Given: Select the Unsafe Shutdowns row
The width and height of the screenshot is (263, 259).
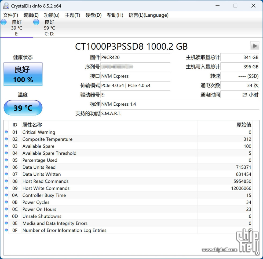Looking at the screenshot, I should 128,216.
